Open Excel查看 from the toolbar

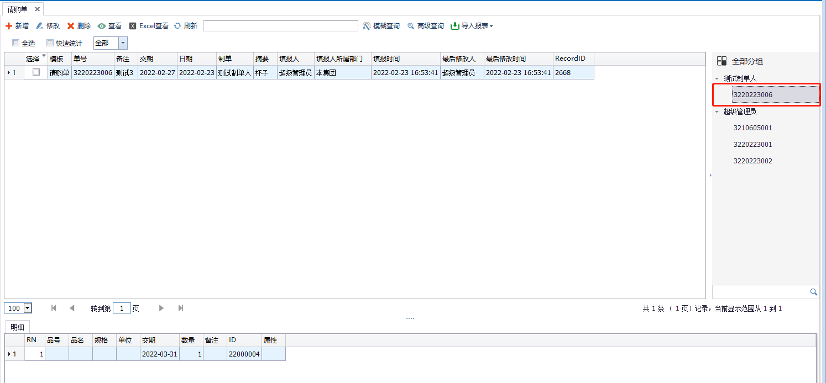pos(149,26)
